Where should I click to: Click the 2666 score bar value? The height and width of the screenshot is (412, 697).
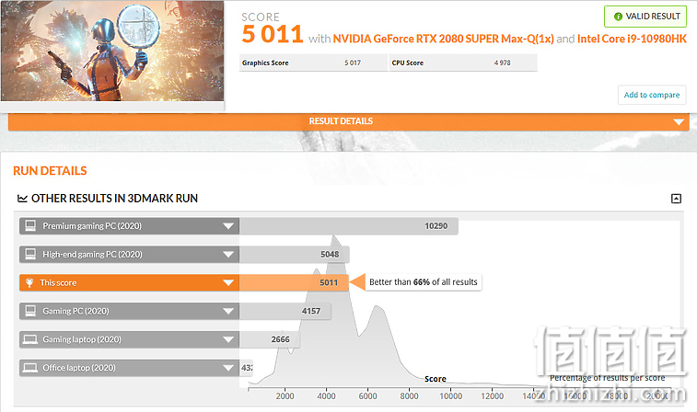[281, 339]
